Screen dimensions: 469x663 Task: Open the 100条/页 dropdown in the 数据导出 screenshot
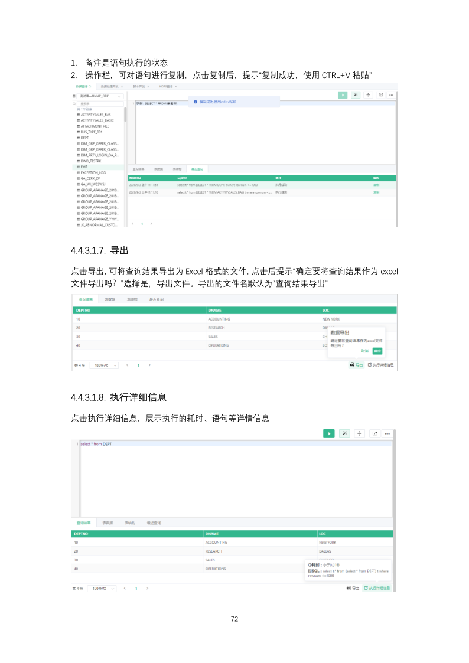105,365
